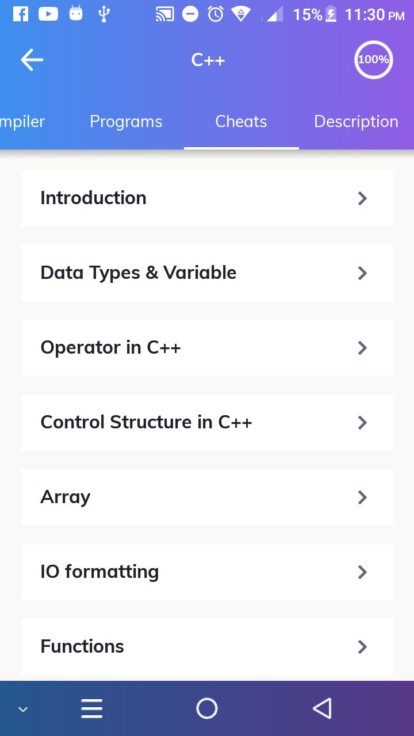The image size is (414, 736).
Task: Open the Array cheat sheet
Action: (66, 497)
